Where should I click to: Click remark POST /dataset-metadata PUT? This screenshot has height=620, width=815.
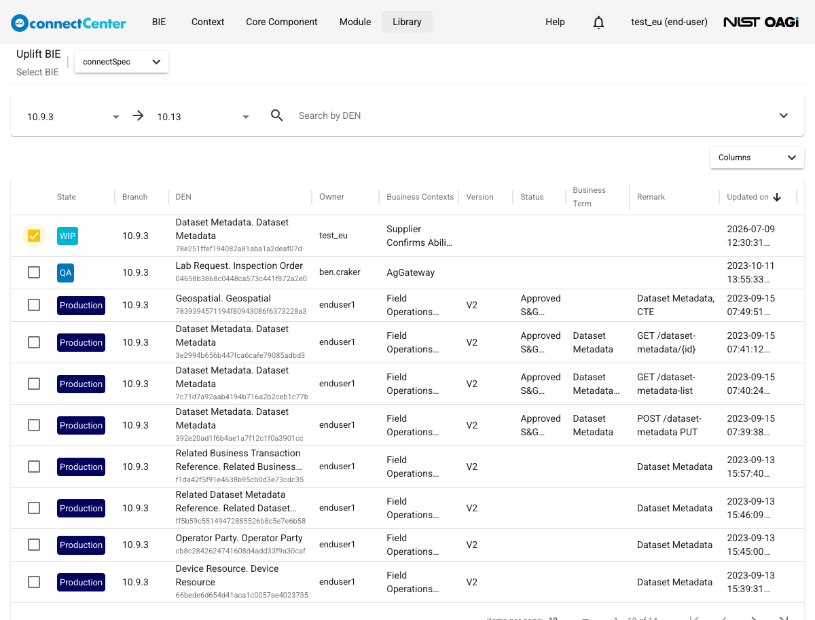(669, 425)
